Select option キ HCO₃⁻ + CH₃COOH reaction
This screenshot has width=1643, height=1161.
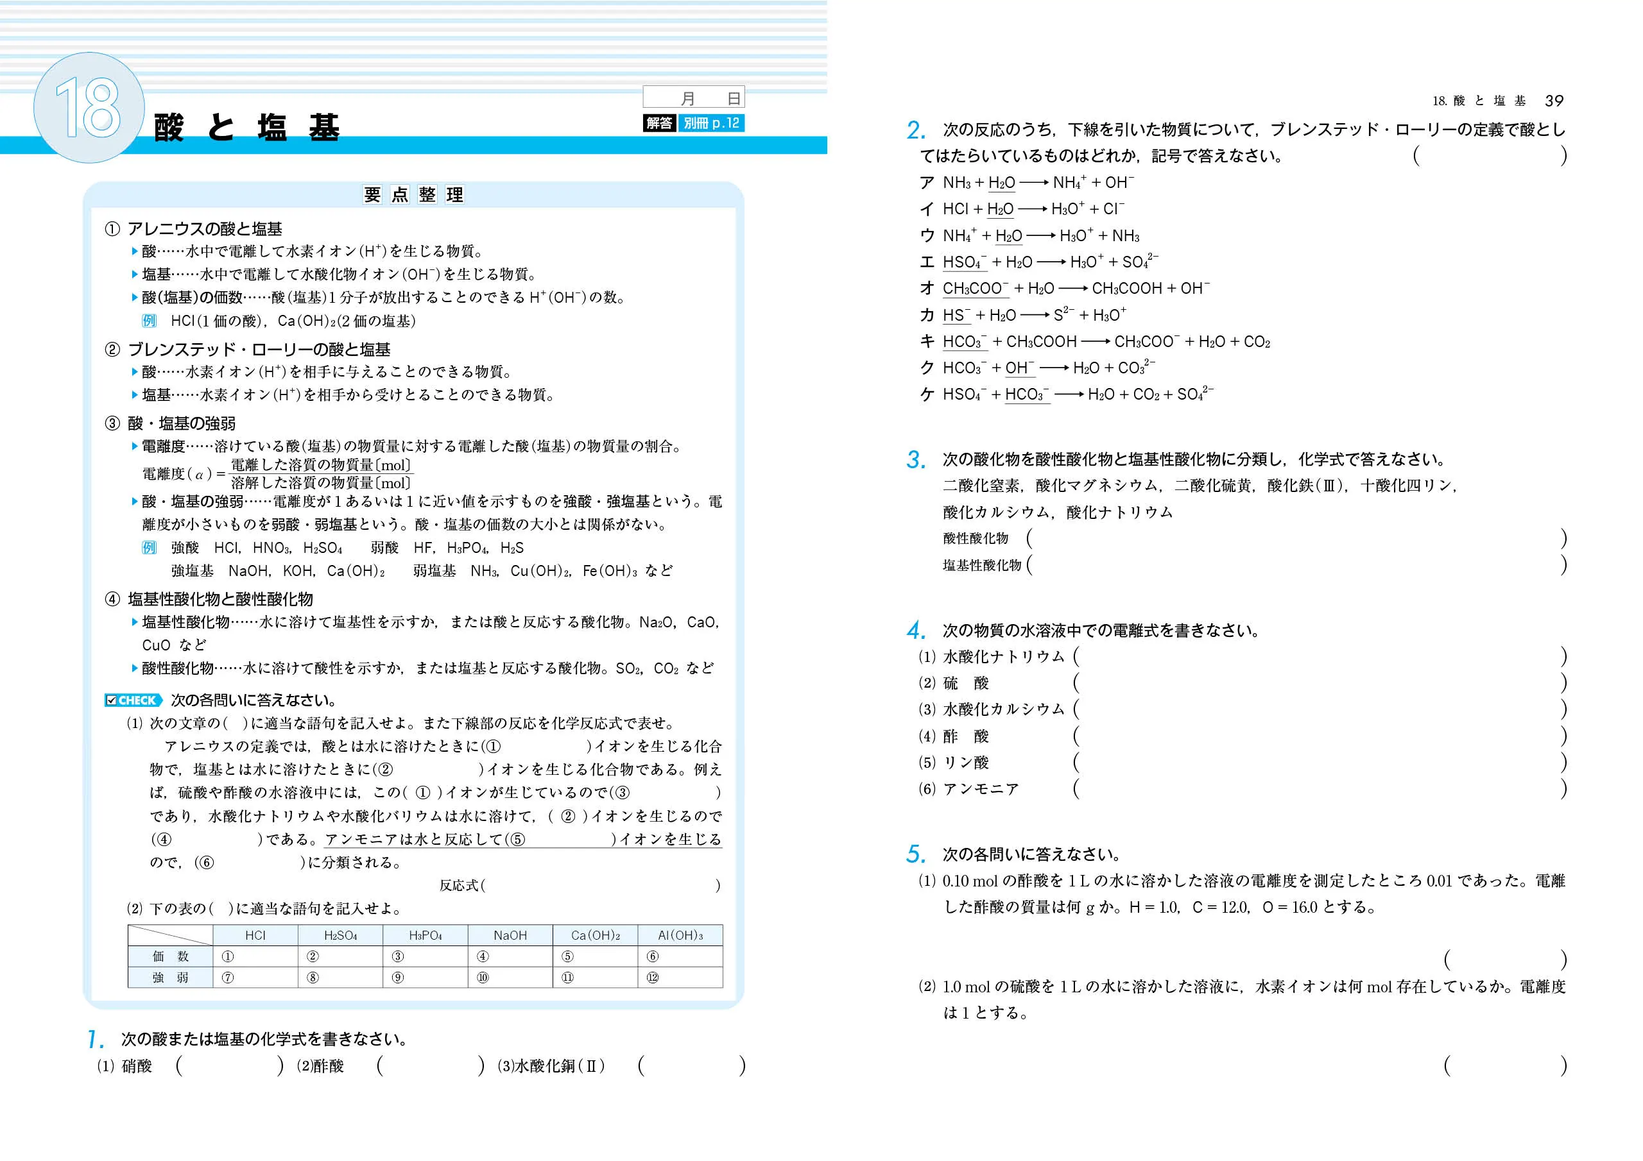(1095, 341)
